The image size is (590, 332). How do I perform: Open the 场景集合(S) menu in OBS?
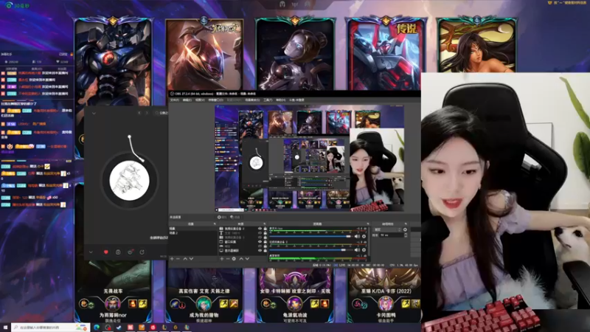pyautogui.click(x=252, y=100)
